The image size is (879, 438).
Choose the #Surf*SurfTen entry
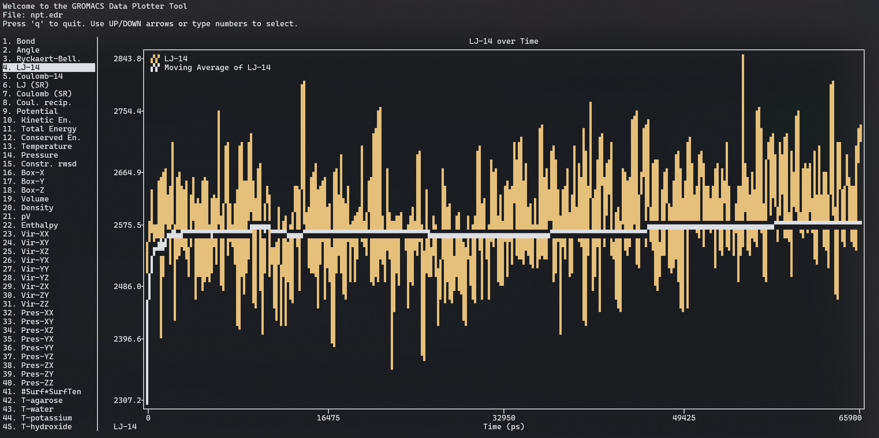(x=42, y=391)
